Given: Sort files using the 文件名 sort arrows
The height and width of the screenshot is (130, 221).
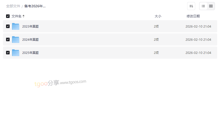Looking at the screenshot, I should (x=24, y=16).
